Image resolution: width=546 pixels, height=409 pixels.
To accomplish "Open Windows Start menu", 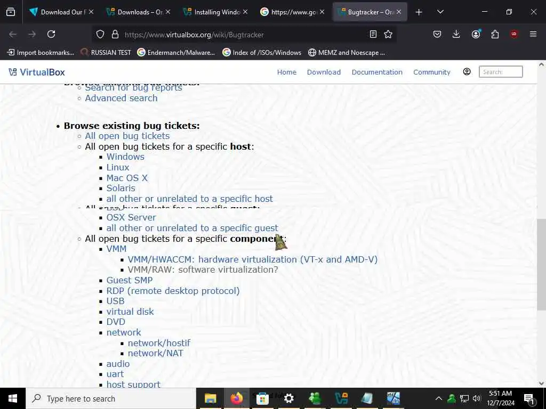I will [13, 398].
